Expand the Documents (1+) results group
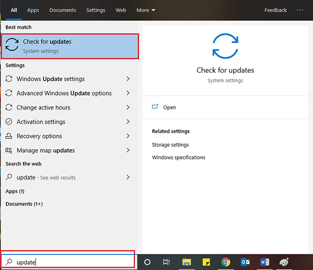The image size is (313, 270). tap(24, 204)
